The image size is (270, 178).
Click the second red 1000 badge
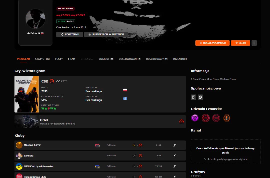point(216,118)
